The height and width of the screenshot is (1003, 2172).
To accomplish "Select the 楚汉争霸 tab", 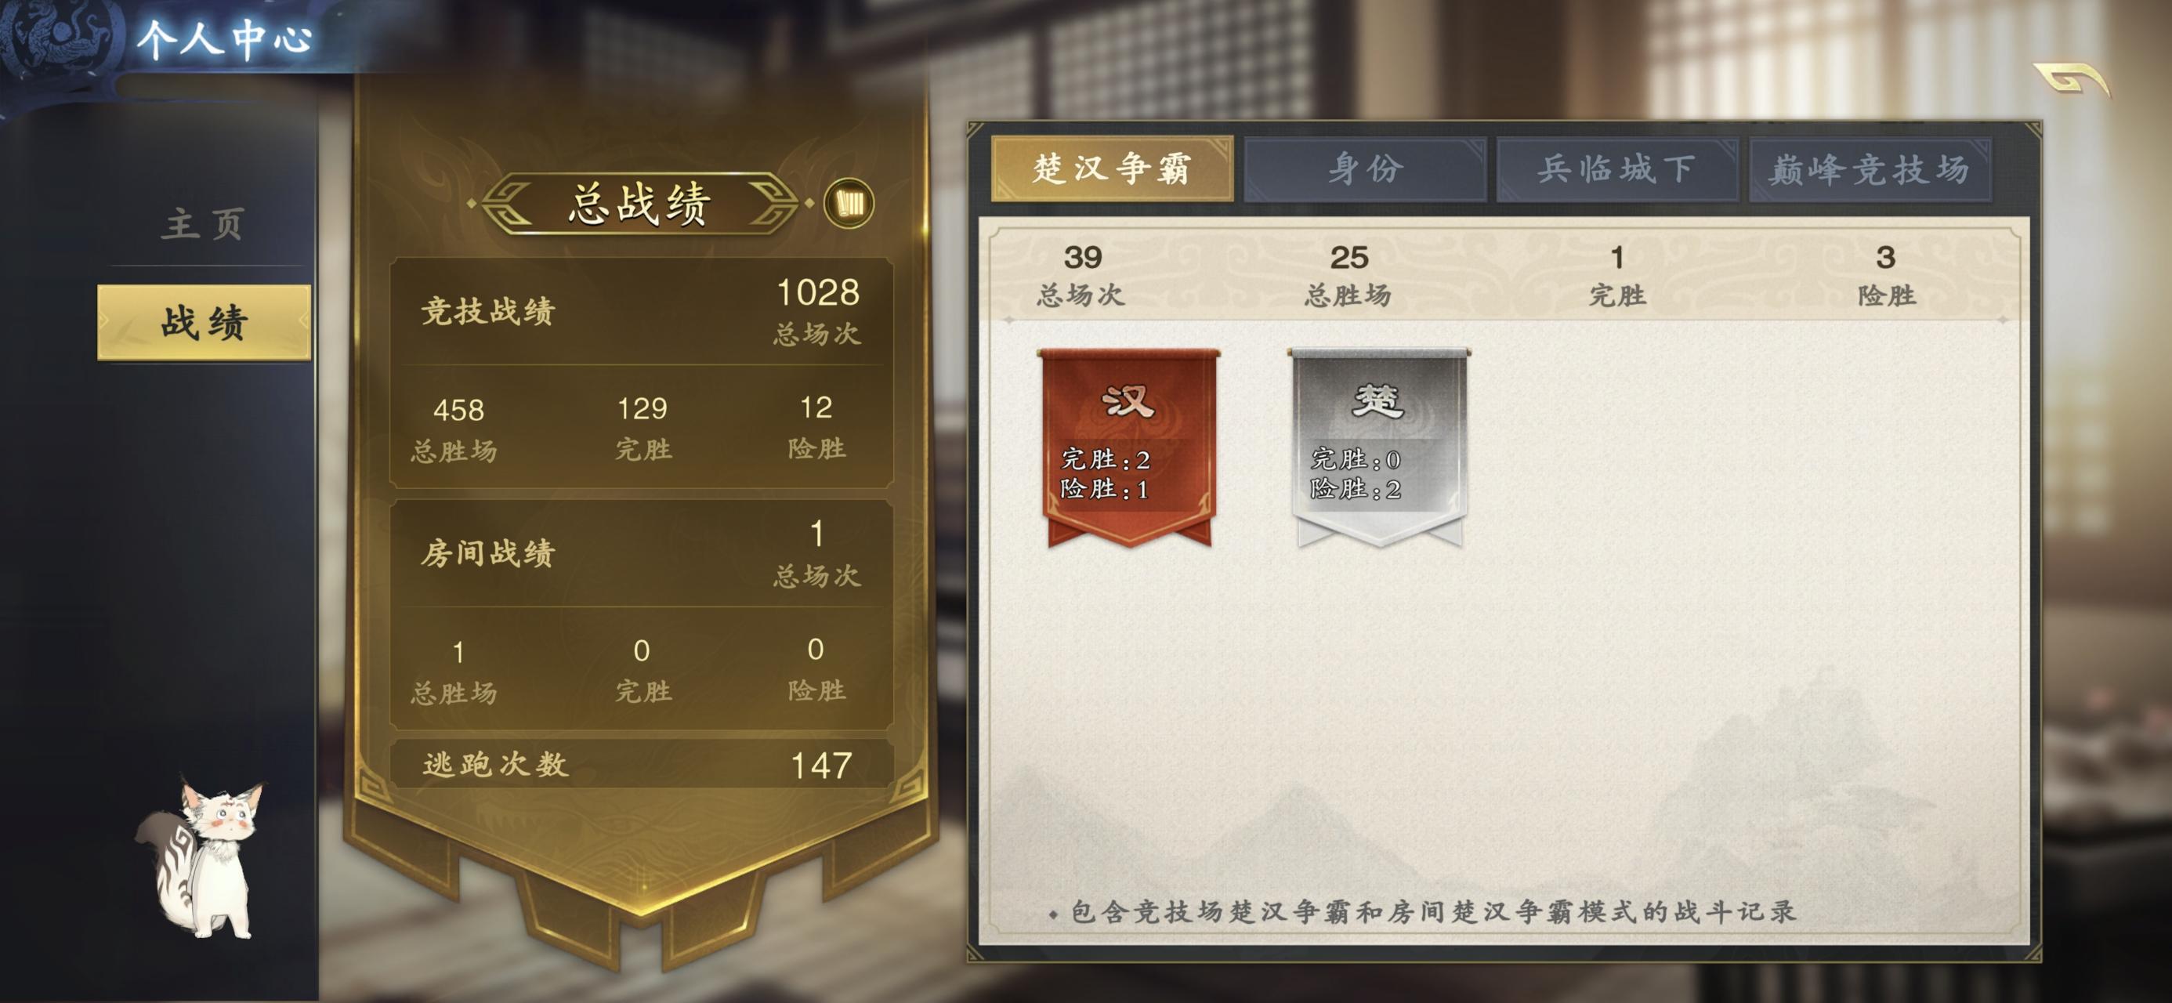I will point(1112,168).
